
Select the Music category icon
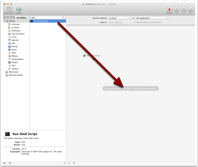(9, 50)
